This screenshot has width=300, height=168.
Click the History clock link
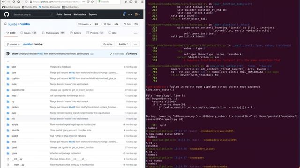click(132, 54)
